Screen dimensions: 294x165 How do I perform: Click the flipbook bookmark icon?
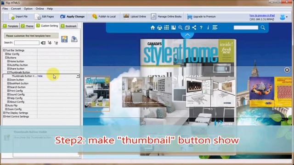tap(174, 27)
